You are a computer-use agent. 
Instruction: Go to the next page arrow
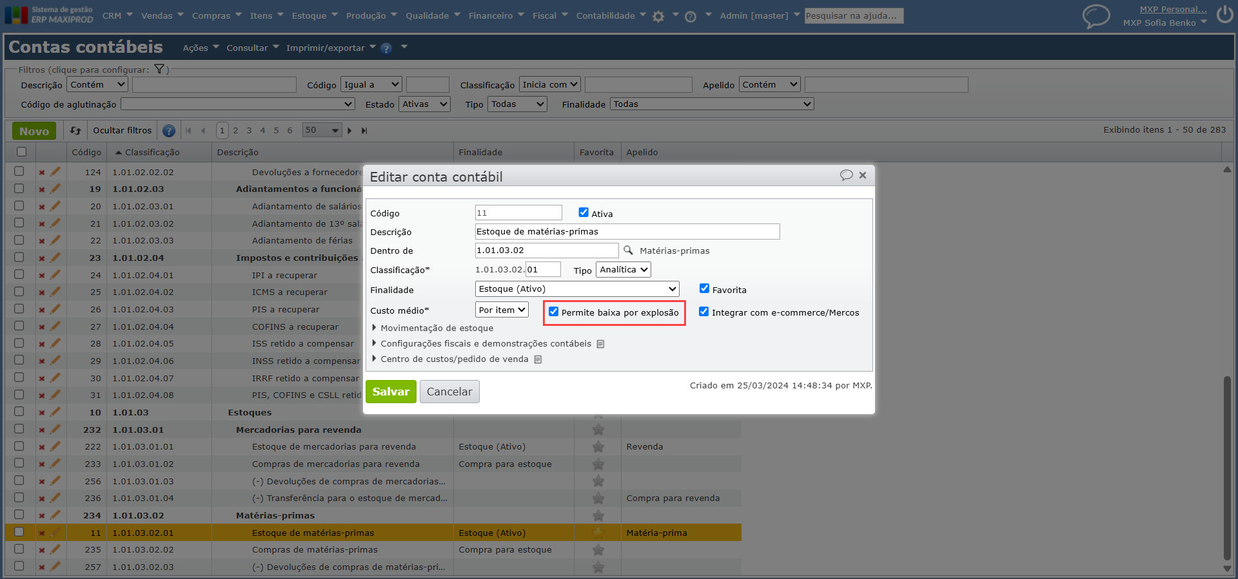coord(349,131)
